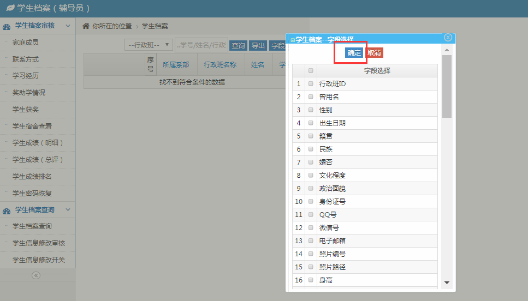This screenshot has height=301, width=528.
Task: Click dashboard icon beside 学生档案审核
Action: click(7, 26)
